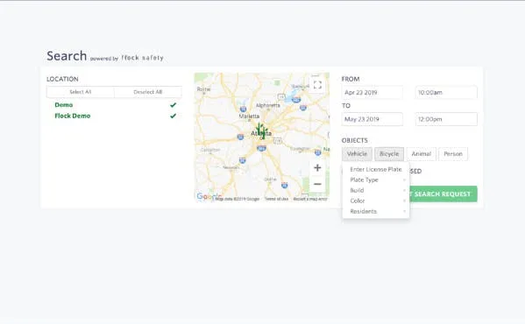
Task: Open the From time field 10:00am
Action: [446, 92]
